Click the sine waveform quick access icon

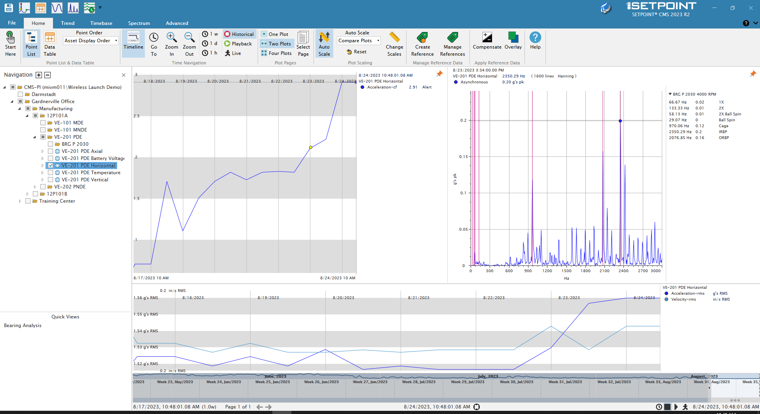[x=57, y=8]
